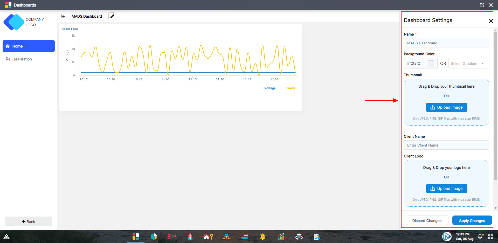Open the pie chart app in taskbar
The width and height of the screenshot is (498, 243).
pyautogui.click(x=154, y=237)
